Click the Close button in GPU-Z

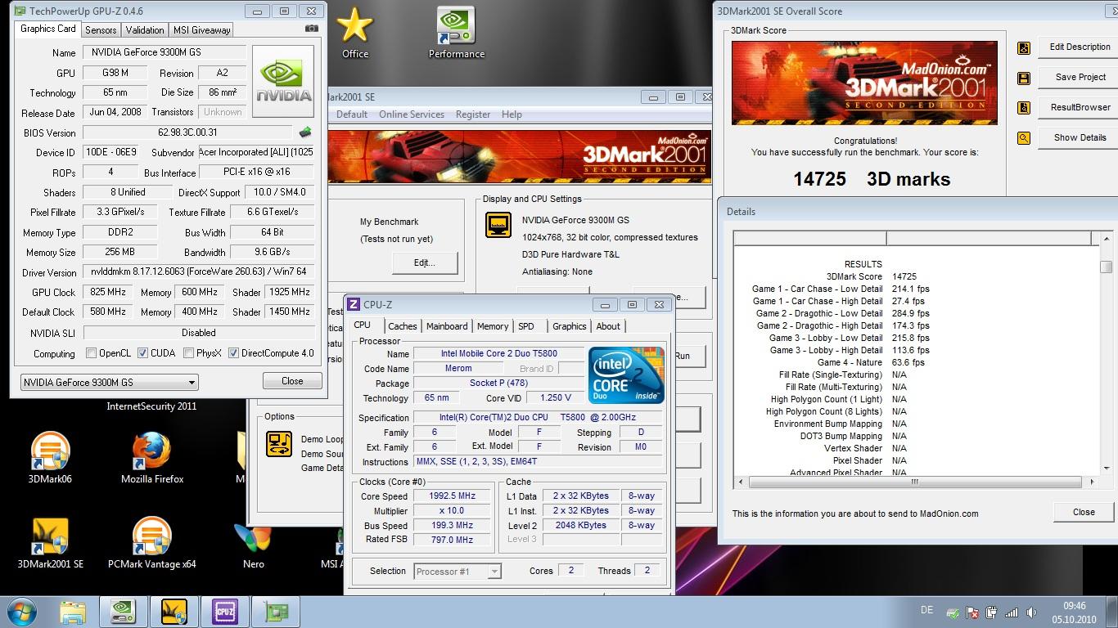pos(292,381)
